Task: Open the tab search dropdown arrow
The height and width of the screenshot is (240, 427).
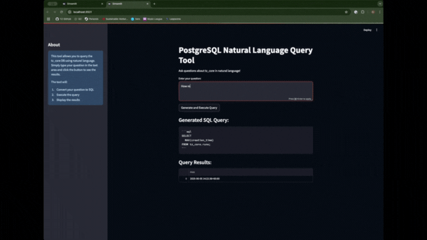Action: tap(380, 4)
